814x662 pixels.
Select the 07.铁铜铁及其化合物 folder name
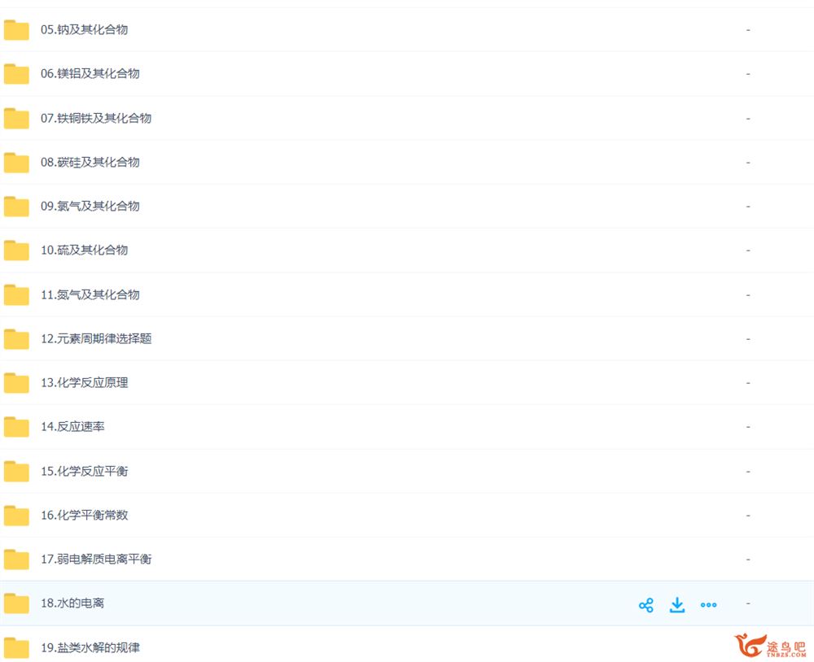point(96,118)
